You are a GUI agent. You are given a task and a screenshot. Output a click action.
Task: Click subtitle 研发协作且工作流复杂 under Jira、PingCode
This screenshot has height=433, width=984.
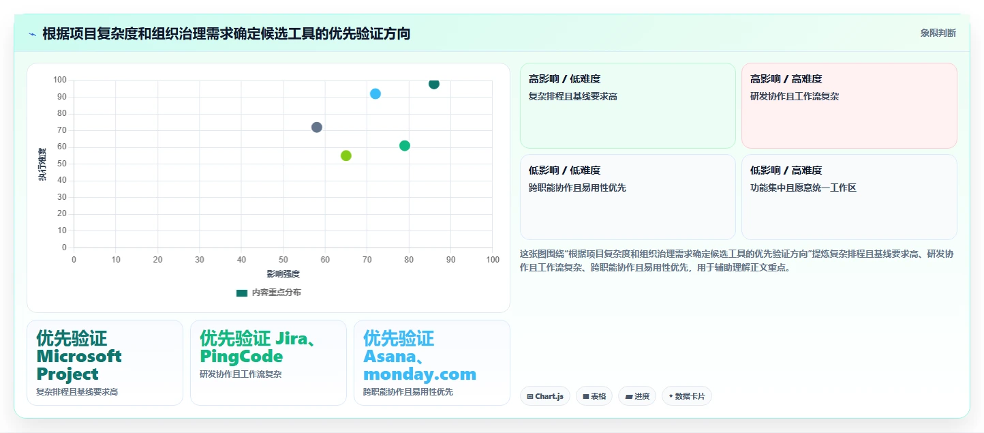(x=241, y=374)
